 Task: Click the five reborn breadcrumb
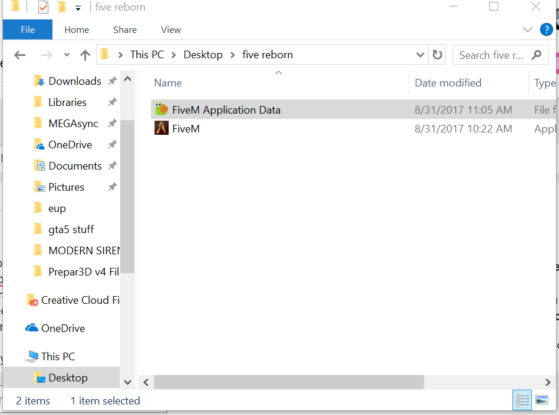pyautogui.click(x=267, y=55)
